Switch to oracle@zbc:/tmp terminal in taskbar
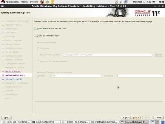The width and height of the screenshot is (165, 124). pyautogui.click(x=46, y=122)
